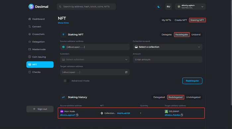Click the Decimal logo icon
This screenshot has height=129, width=232.
pyautogui.click(x=31, y=7)
